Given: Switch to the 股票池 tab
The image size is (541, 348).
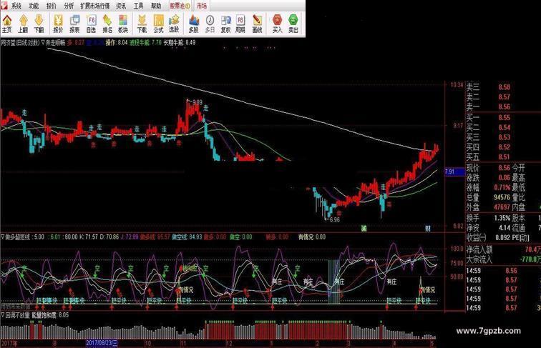Looking at the screenshot, I should 180,6.
